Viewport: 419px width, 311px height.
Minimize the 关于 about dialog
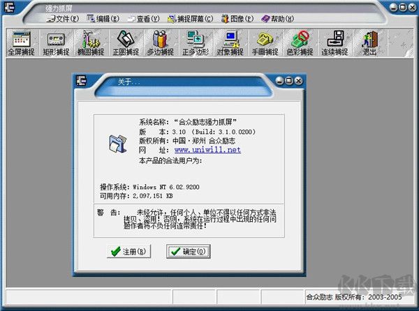coord(280,81)
